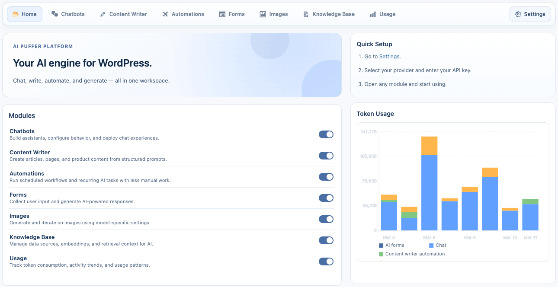Open the Forms tab
Screen dimensions: 558x287
tap(232, 14)
